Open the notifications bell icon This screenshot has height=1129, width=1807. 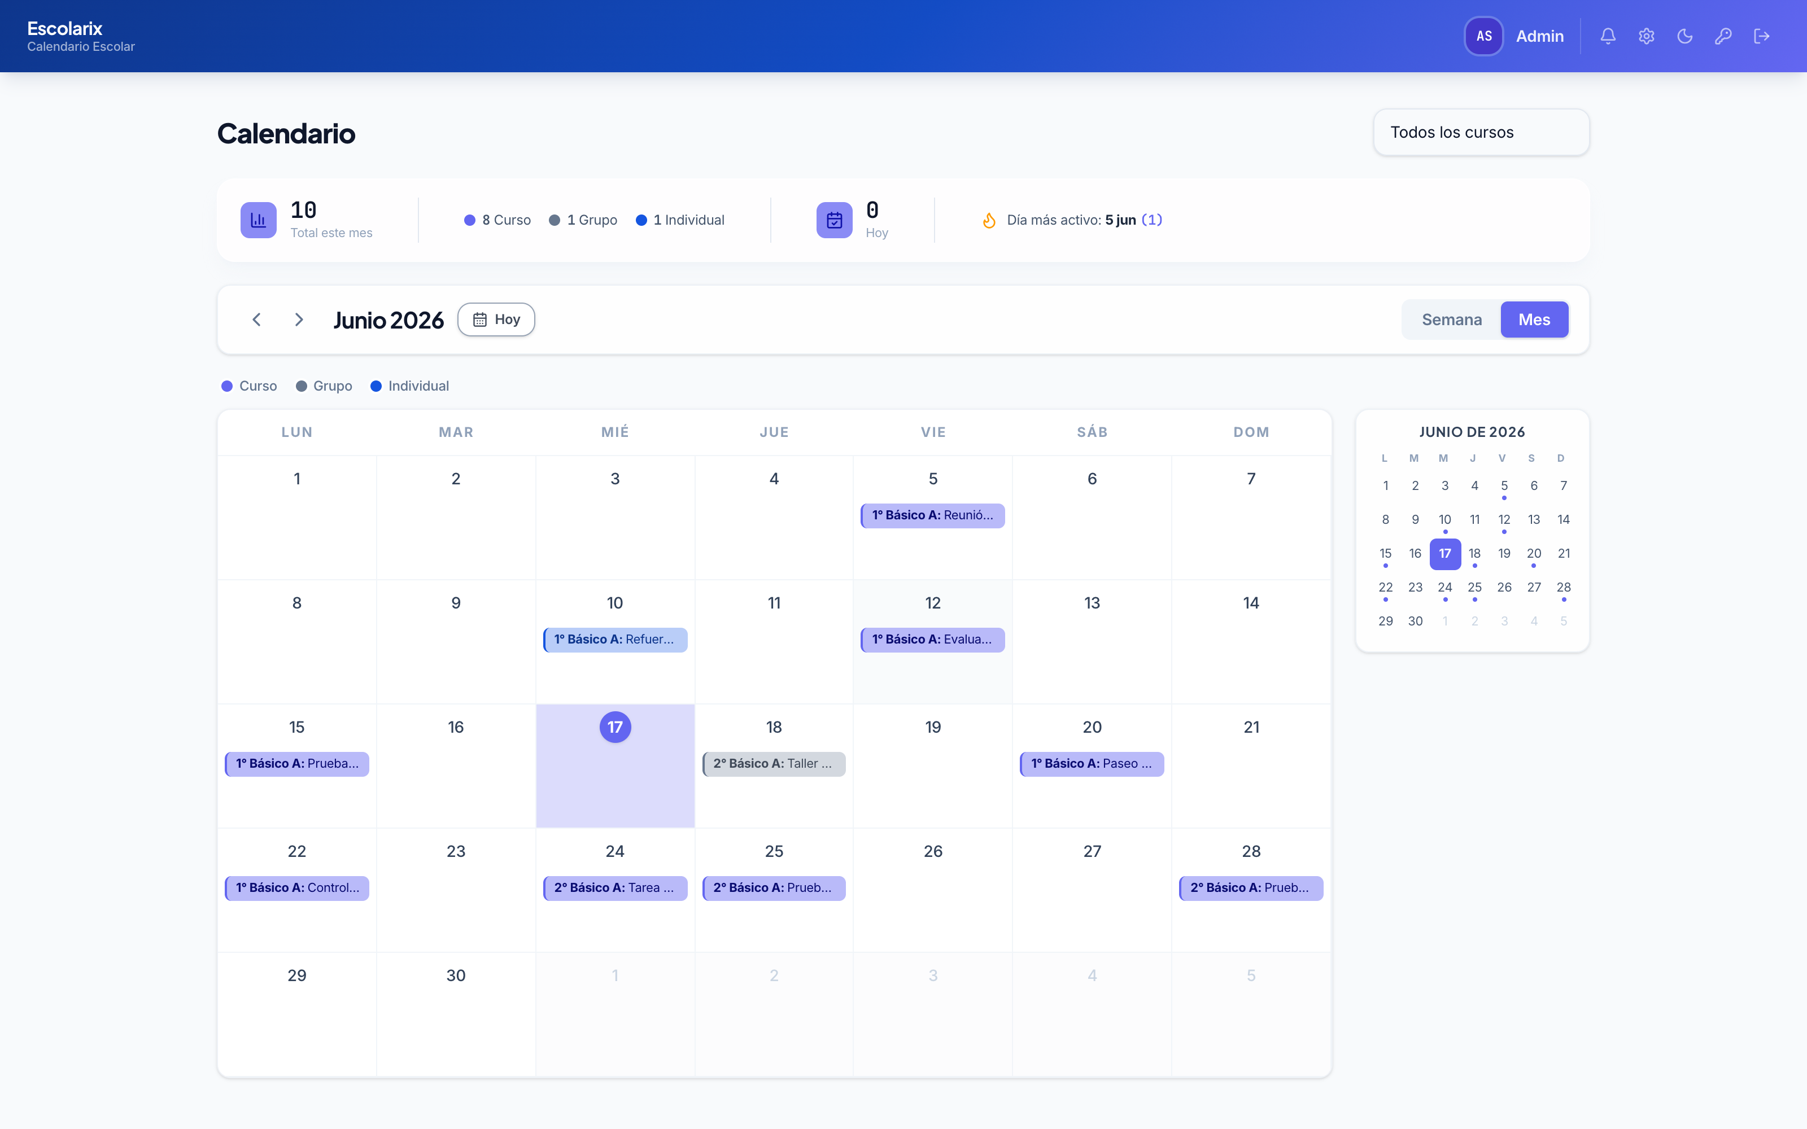click(x=1608, y=36)
